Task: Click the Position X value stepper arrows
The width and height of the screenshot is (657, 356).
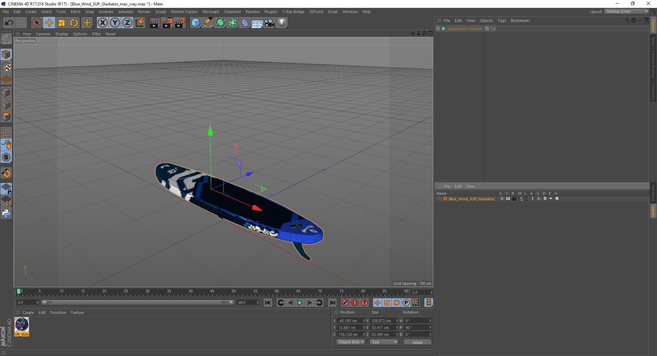Action: tap(363, 321)
